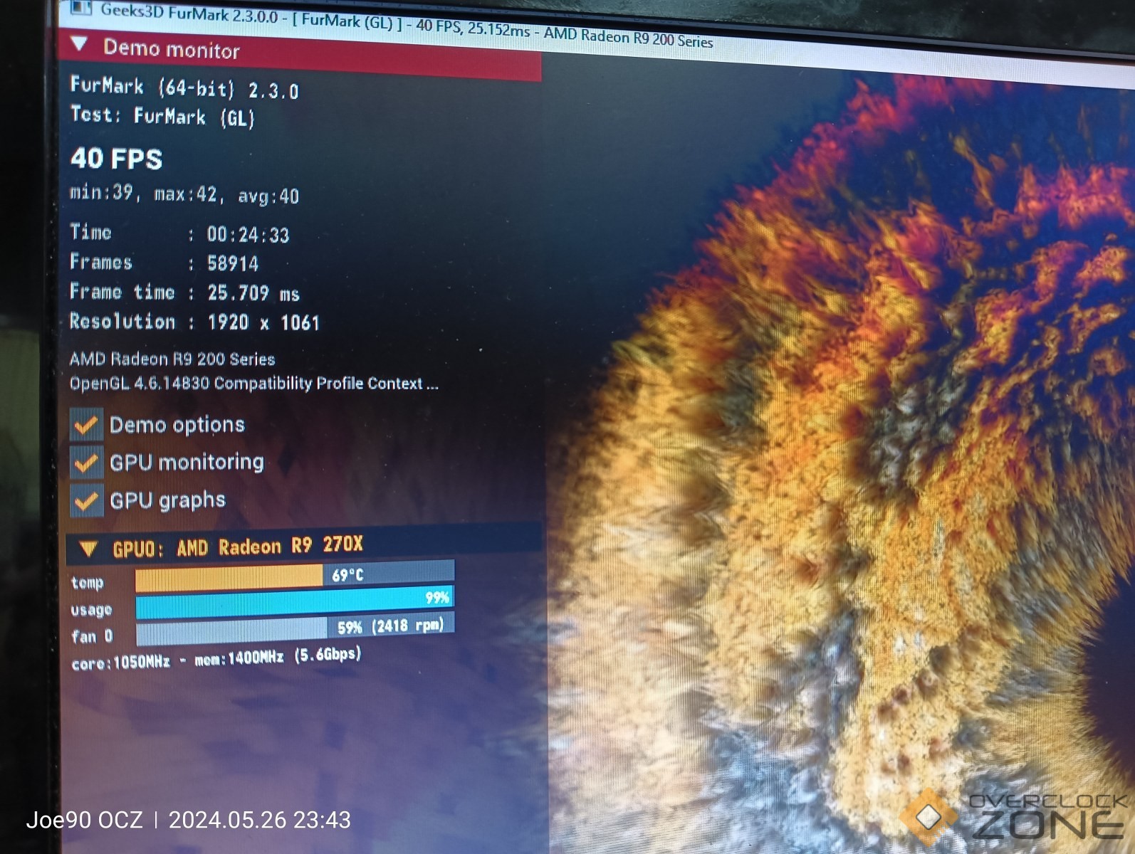
Task: Disable the GPU monitoring checkbox
Action: coord(86,463)
